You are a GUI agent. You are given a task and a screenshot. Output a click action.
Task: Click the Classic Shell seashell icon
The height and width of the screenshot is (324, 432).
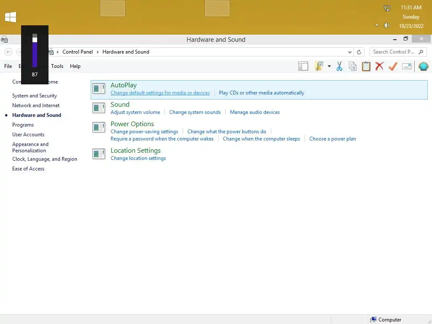pos(424,66)
